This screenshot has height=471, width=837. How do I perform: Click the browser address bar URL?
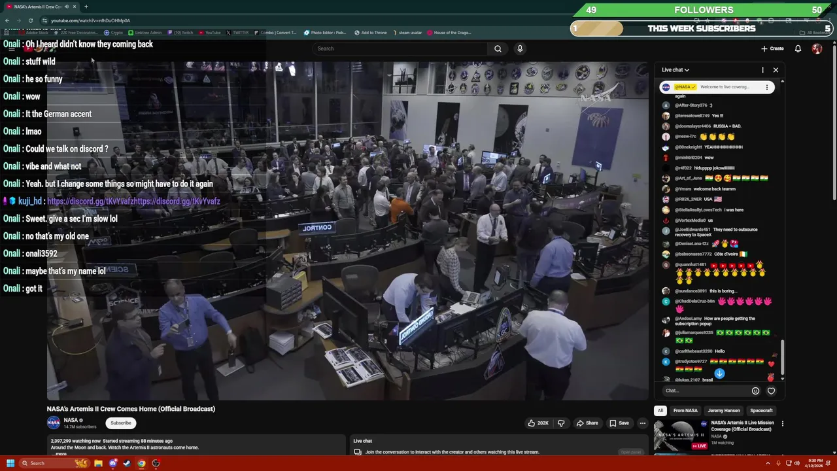tap(90, 20)
